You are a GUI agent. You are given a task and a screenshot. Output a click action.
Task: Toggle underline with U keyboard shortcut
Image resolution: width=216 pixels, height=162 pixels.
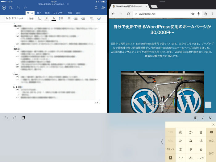[210, 118]
